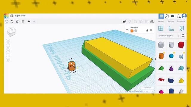Toggle show all hidden objects eye icon
Viewport: 191px width, 107px height.
(124, 21)
